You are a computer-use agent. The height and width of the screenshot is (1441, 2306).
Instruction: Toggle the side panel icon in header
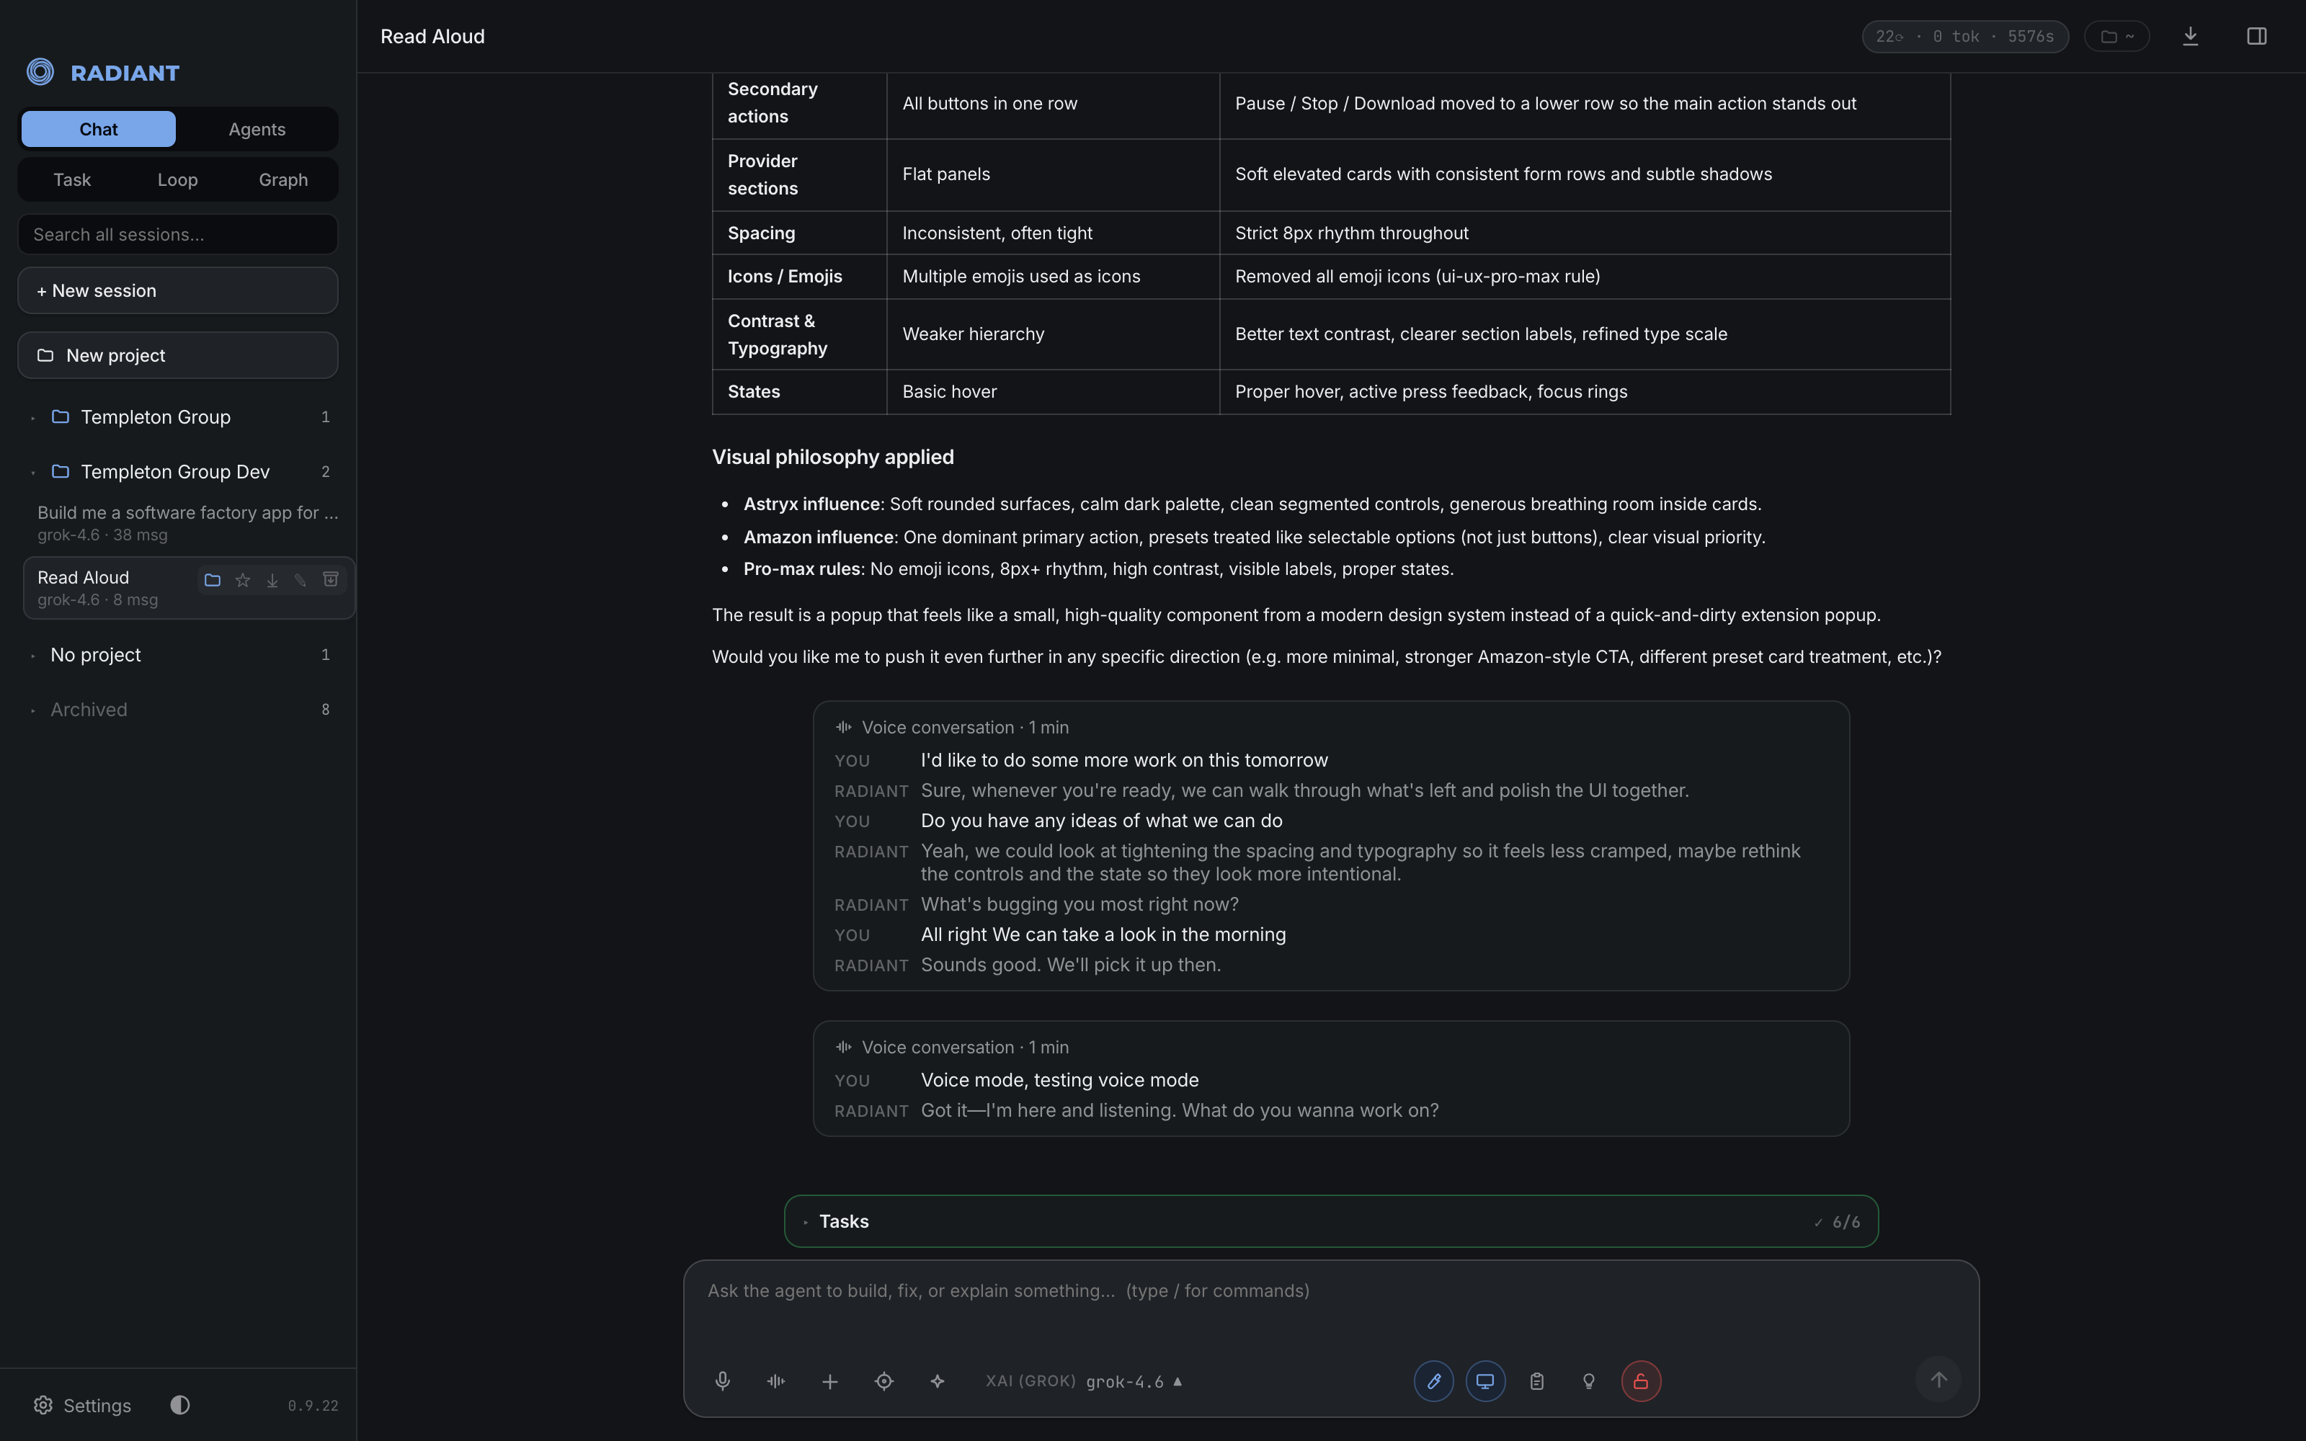2256,36
